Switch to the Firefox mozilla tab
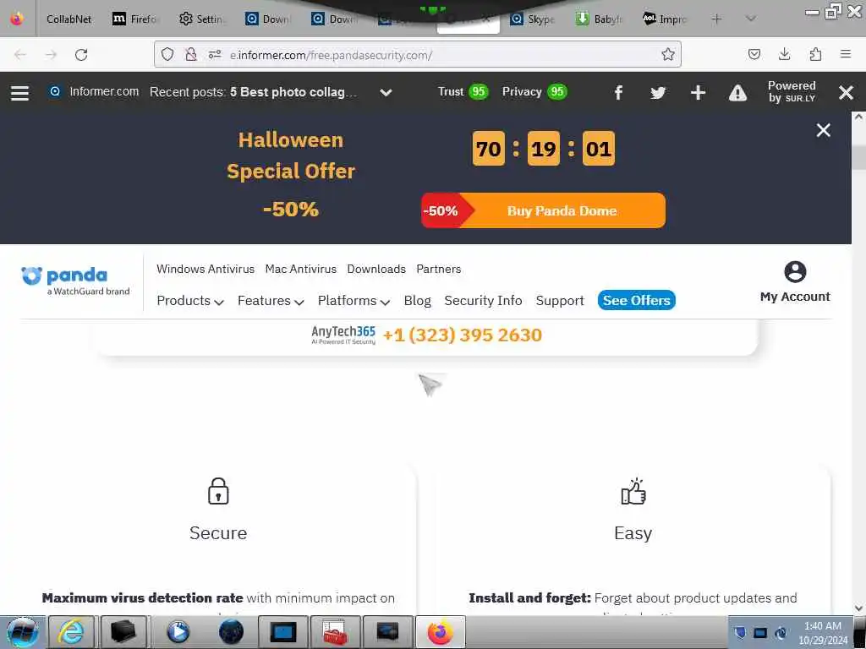This screenshot has height=649, width=866. [135, 19]
